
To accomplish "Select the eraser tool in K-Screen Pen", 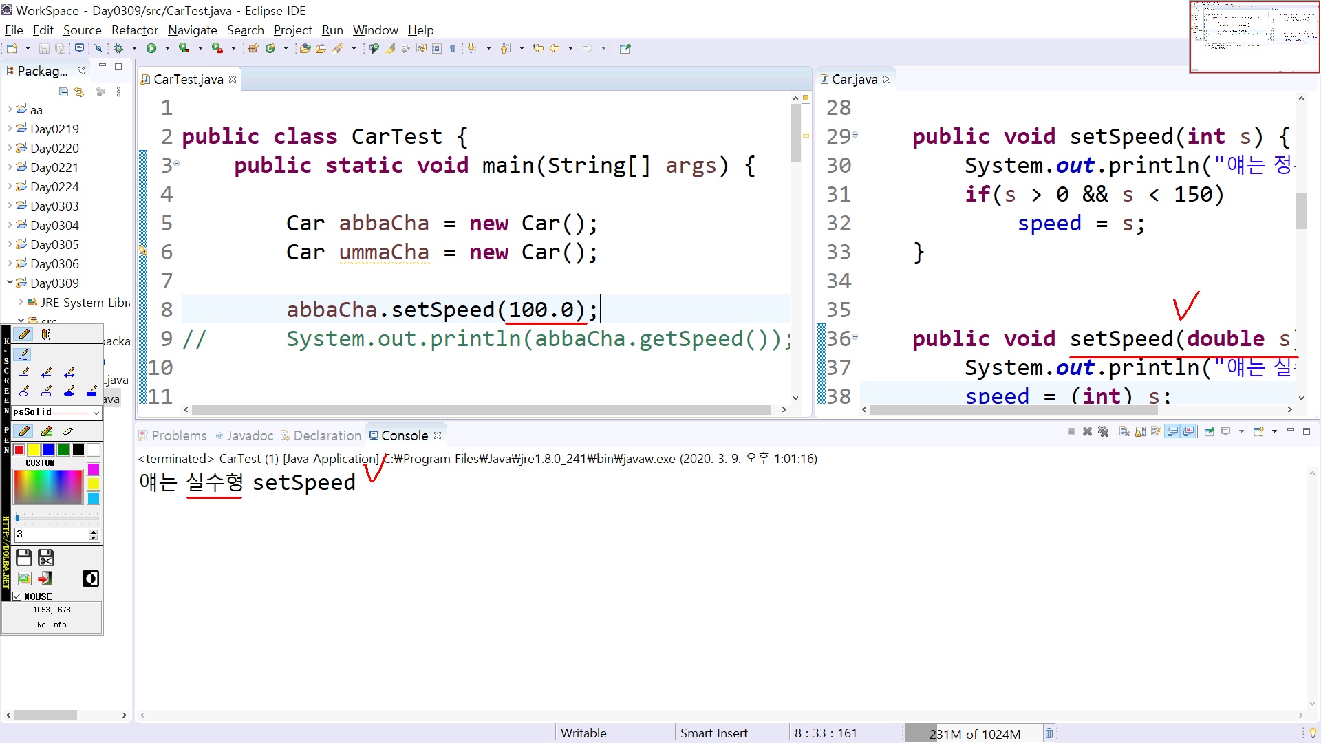I will (67, 431).
